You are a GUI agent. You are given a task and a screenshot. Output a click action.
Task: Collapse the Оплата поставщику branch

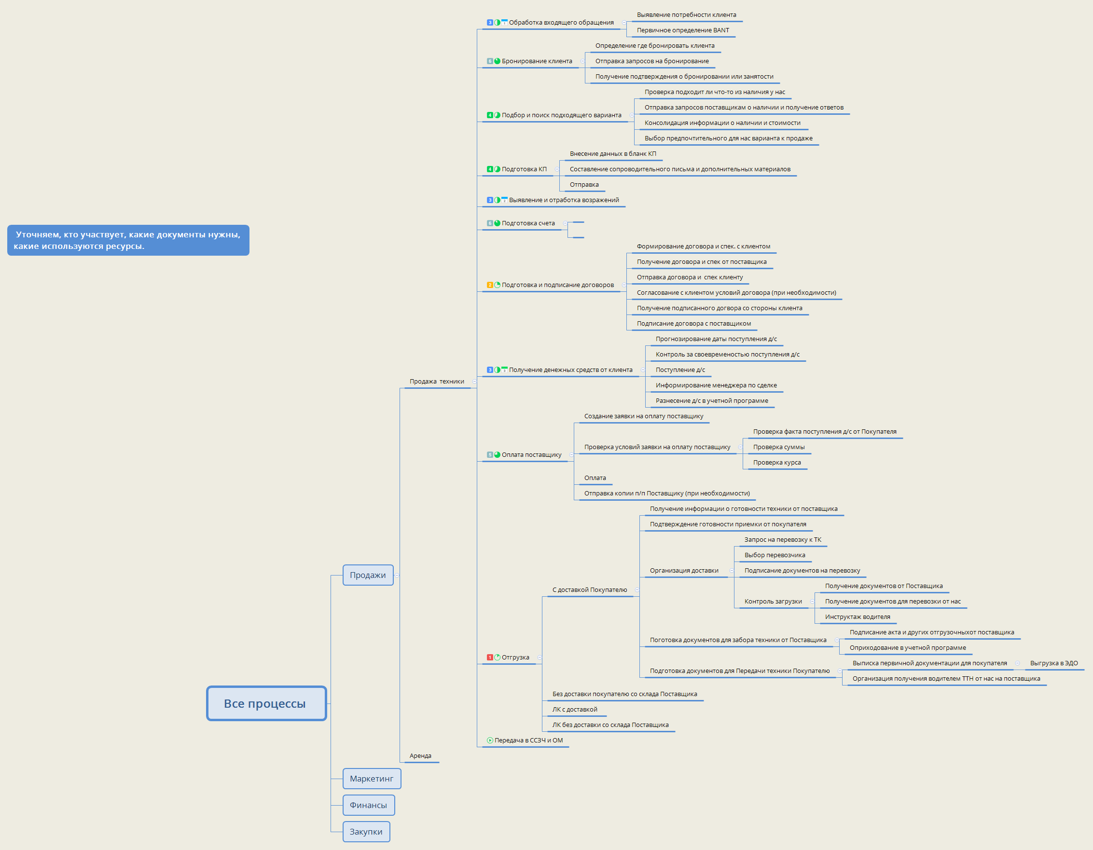click(571, 455)
